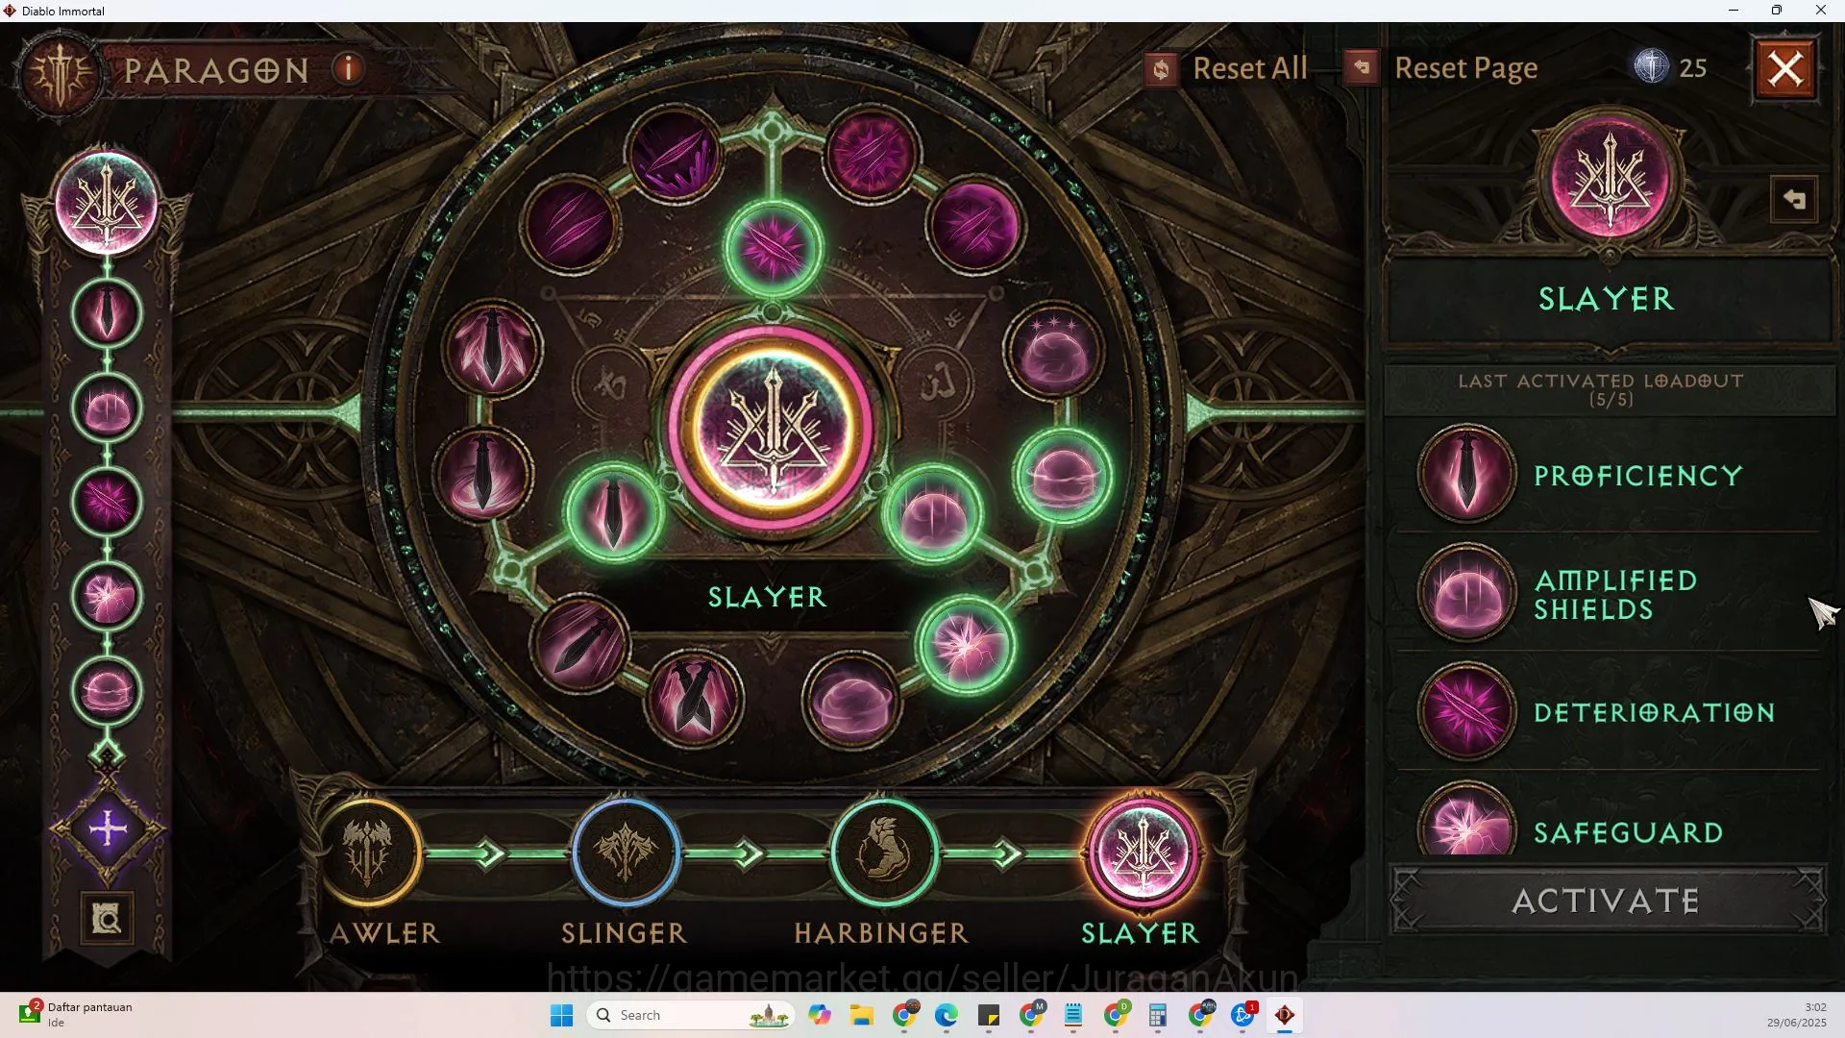
Task: Click the banded dome icon in left column
Action: coord(107,690)
